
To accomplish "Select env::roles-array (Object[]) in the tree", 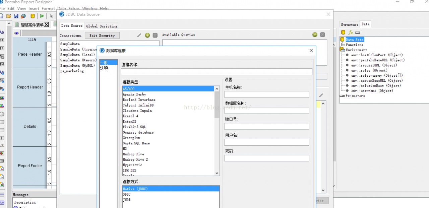I will 377,75.
